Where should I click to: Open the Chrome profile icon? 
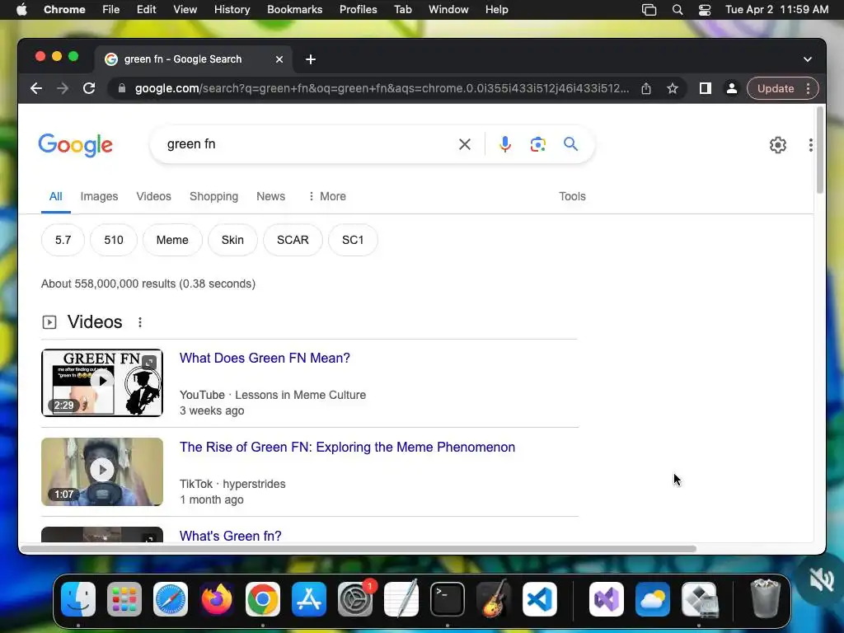[x=732, y=88]
